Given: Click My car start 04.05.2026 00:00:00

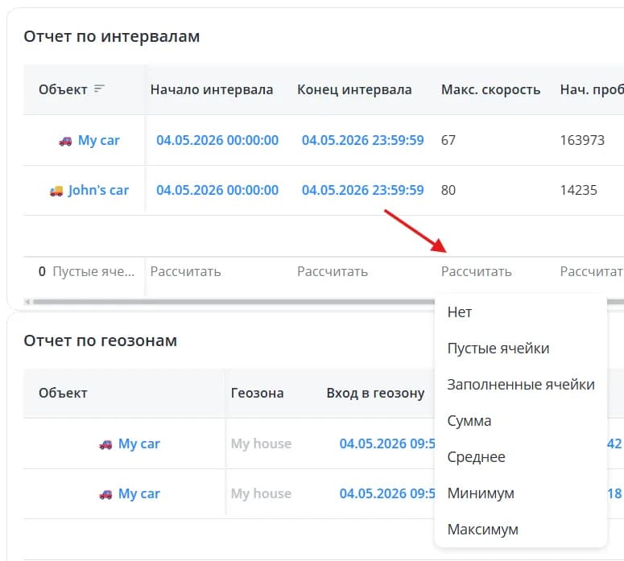Looking at the screenshot, I should (217, 140).
